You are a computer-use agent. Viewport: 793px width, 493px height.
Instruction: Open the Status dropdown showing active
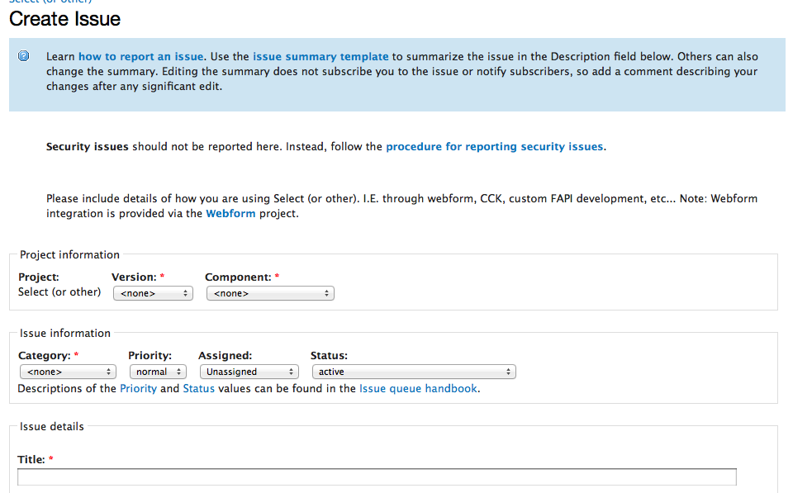click(414, 372)
